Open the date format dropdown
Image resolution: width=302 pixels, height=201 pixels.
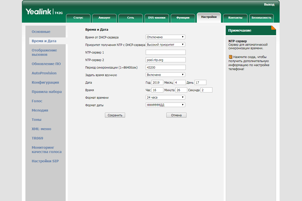pos(165,105)
